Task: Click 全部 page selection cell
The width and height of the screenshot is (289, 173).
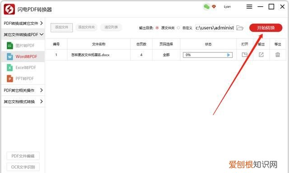Action: pyautogui.click(x=166, y=55)
